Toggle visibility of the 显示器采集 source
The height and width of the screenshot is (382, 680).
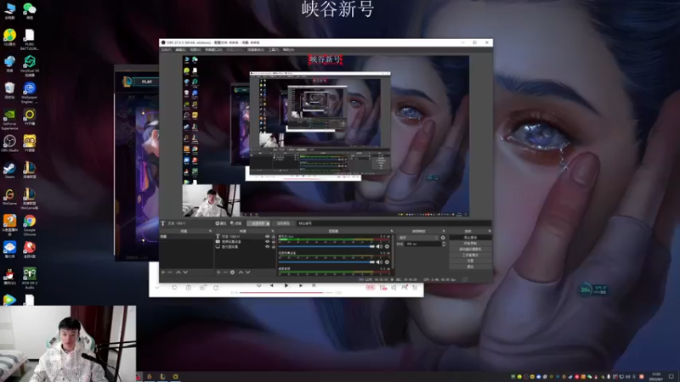click(267, 247)
